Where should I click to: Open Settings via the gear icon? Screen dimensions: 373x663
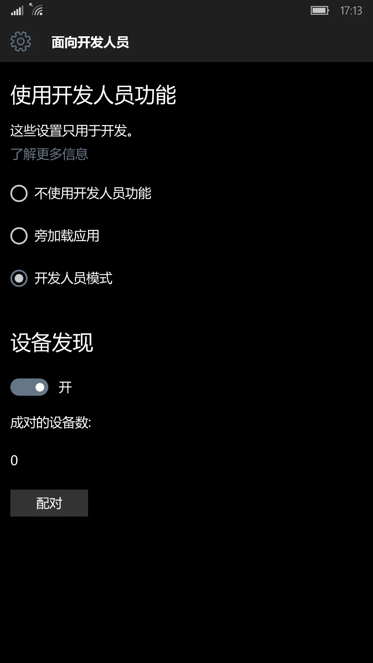(x=21, y=42)
